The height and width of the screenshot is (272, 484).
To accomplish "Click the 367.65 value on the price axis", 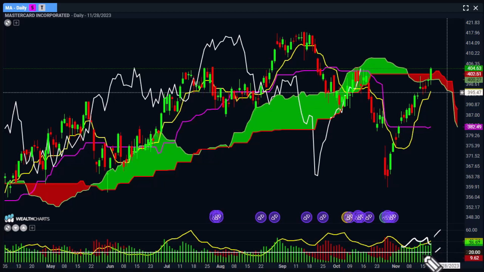I will click(x=473, y=166).
